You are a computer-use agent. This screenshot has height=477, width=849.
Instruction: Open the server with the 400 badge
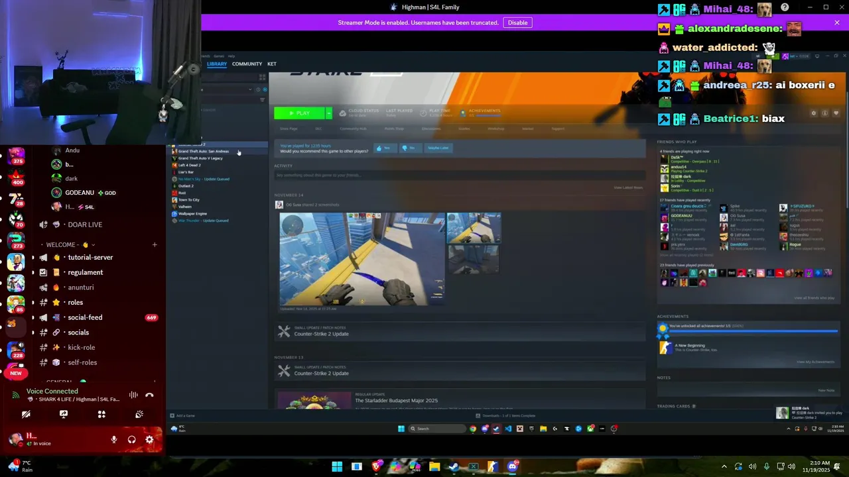click(x=16, y=177)
